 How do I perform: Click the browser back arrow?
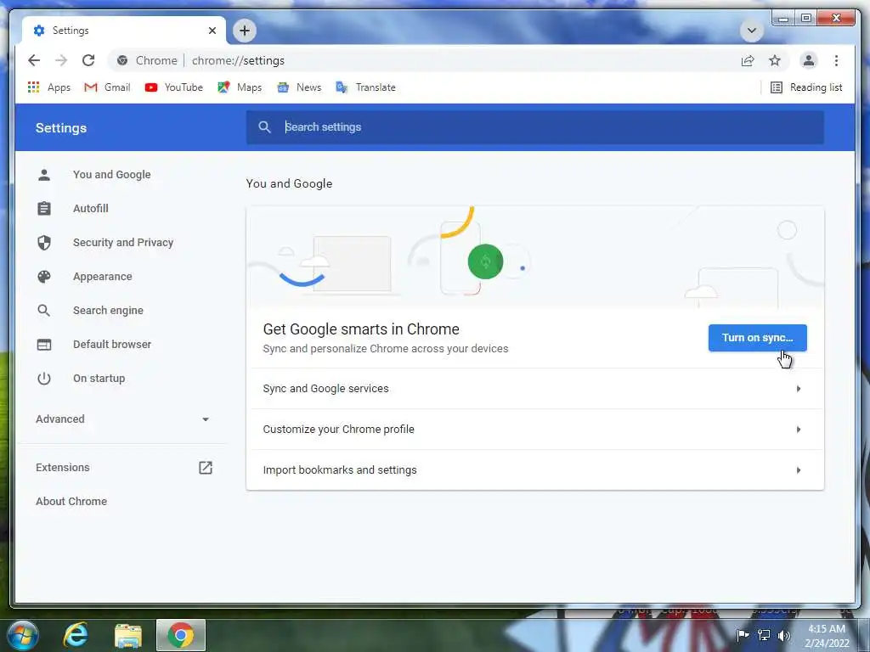34,60
